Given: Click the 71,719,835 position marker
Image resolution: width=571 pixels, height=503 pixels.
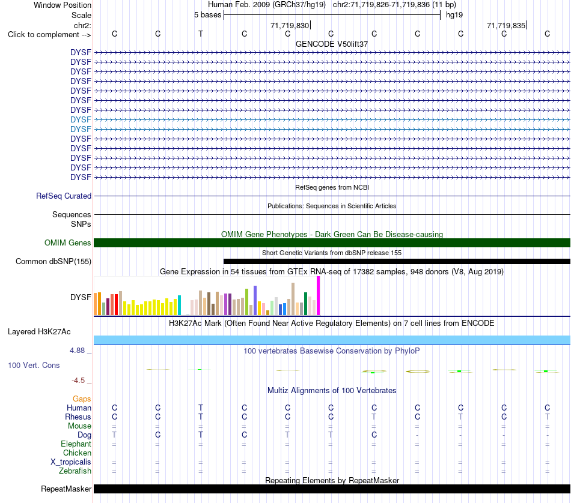Looking at the screenshot, I should click(506, 25).
